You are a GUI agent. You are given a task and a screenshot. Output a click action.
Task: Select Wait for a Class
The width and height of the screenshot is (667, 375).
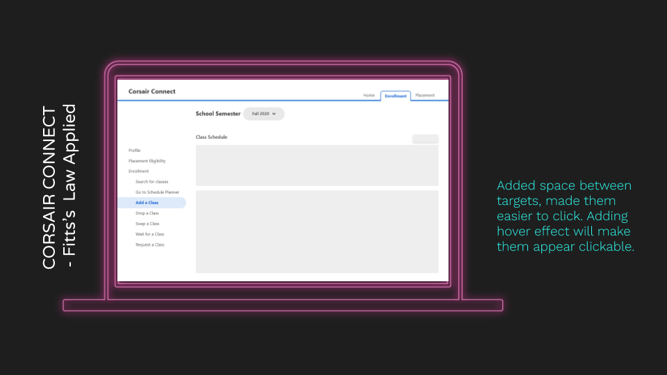150,234
